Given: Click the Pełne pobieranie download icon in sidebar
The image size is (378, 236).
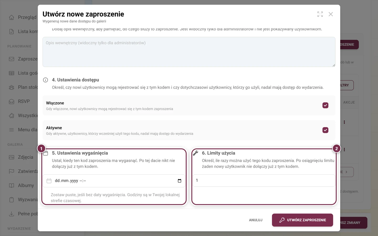Looking at the screenshot, I should 12,214.
